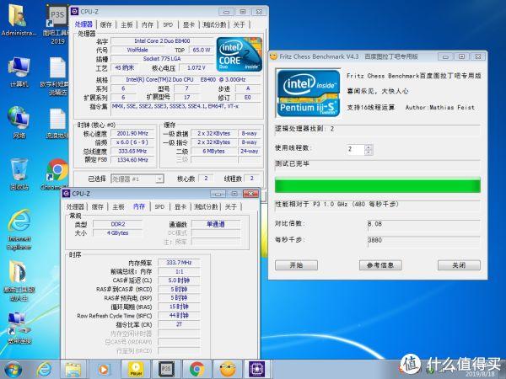Select SPD tab in lower CPU-Z window
This screenshot has width=506, height=379.
click(159, 207)
